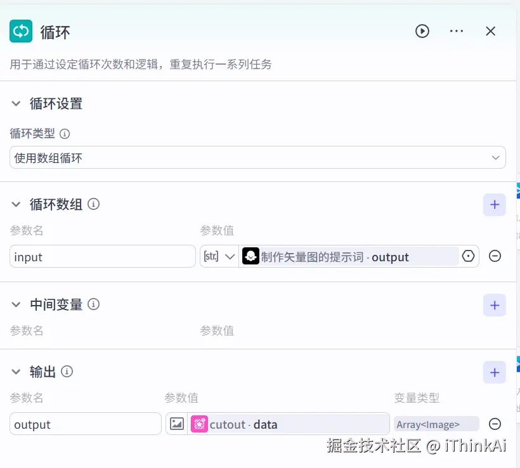Collapse the 循环设置 section
520x468 pixels.
tap(16, 103)
